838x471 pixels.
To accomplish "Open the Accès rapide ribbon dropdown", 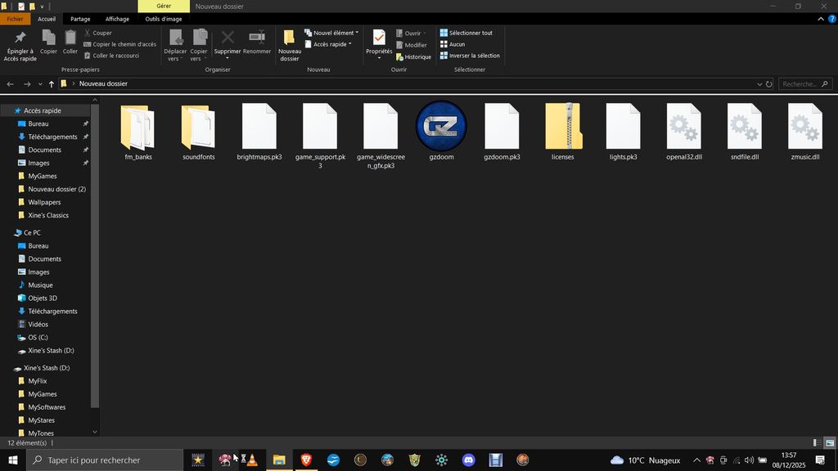I will coord(331,44).
